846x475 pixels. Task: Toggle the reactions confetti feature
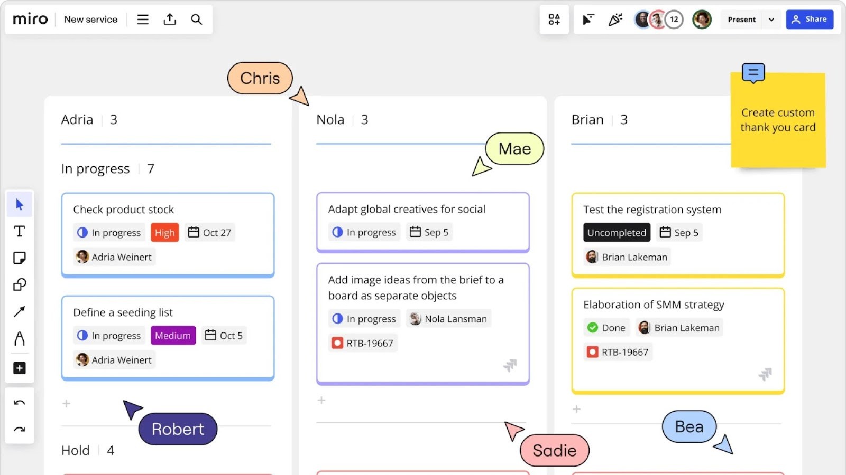(615, 19)
